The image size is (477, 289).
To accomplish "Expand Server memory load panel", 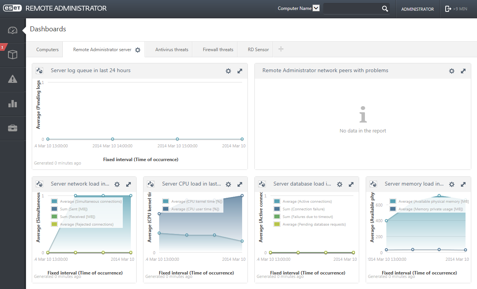I will pyautogui.click(x=463, y=184).
